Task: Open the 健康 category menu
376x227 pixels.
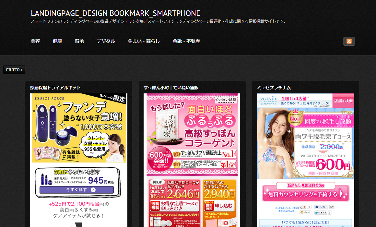Action: pos(57,41)
